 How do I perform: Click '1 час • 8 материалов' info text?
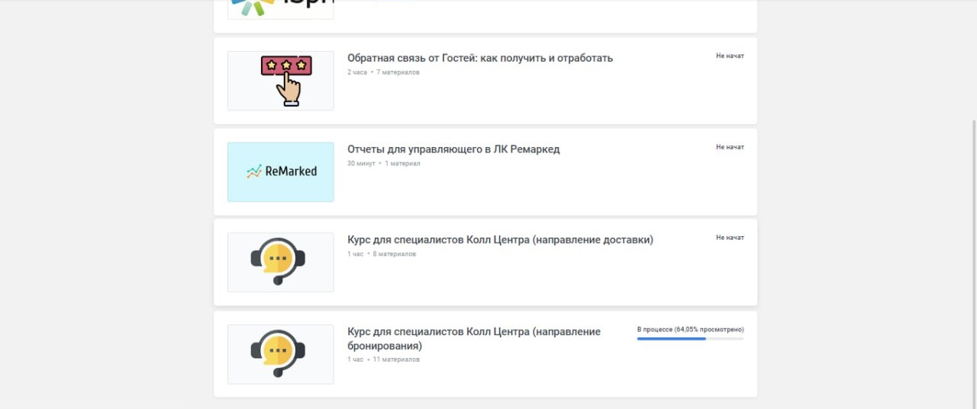pyautogui.click(x=382, y=254)
